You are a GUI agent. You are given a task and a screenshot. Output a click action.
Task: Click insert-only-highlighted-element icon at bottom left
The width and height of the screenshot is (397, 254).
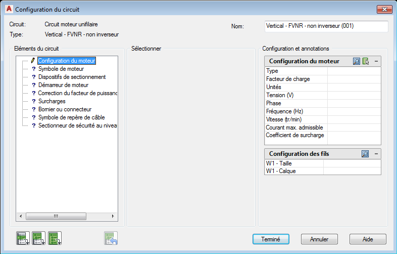pos(23,238)
